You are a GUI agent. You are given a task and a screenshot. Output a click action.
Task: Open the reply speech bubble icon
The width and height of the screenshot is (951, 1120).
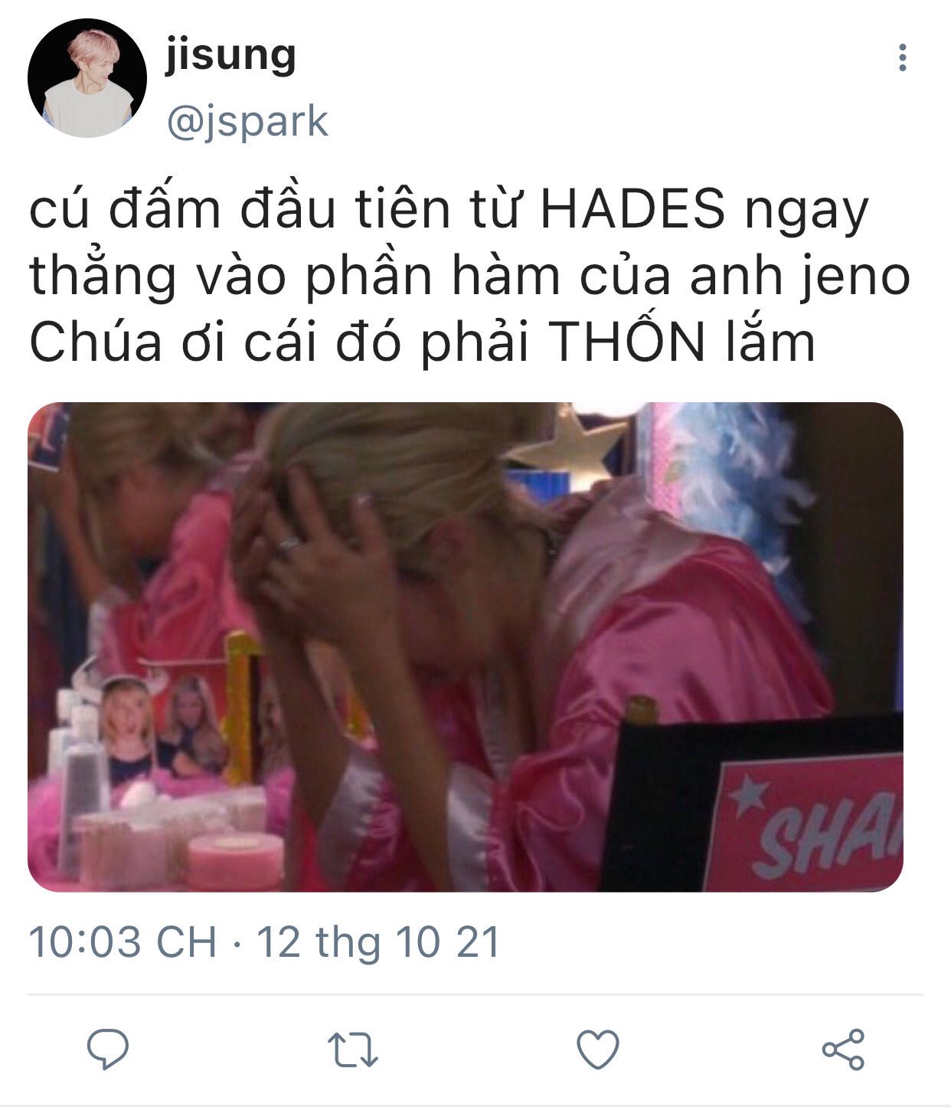[108, 1049]
